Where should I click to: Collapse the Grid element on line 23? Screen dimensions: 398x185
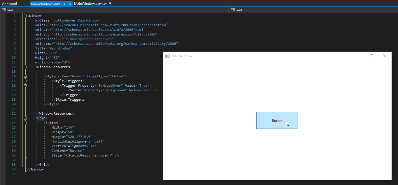25,118
